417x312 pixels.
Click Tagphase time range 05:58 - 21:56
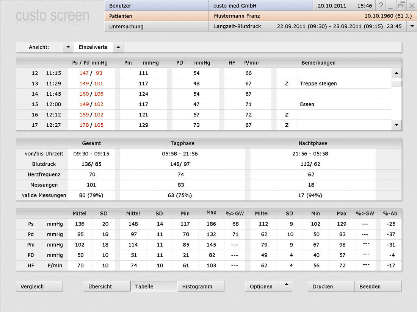click(180, 154)
